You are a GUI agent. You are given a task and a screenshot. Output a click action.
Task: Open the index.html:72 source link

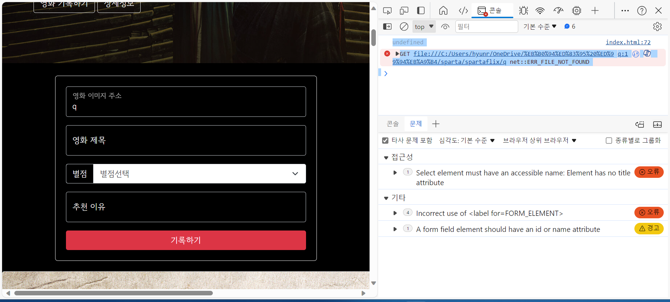point(628,42)
